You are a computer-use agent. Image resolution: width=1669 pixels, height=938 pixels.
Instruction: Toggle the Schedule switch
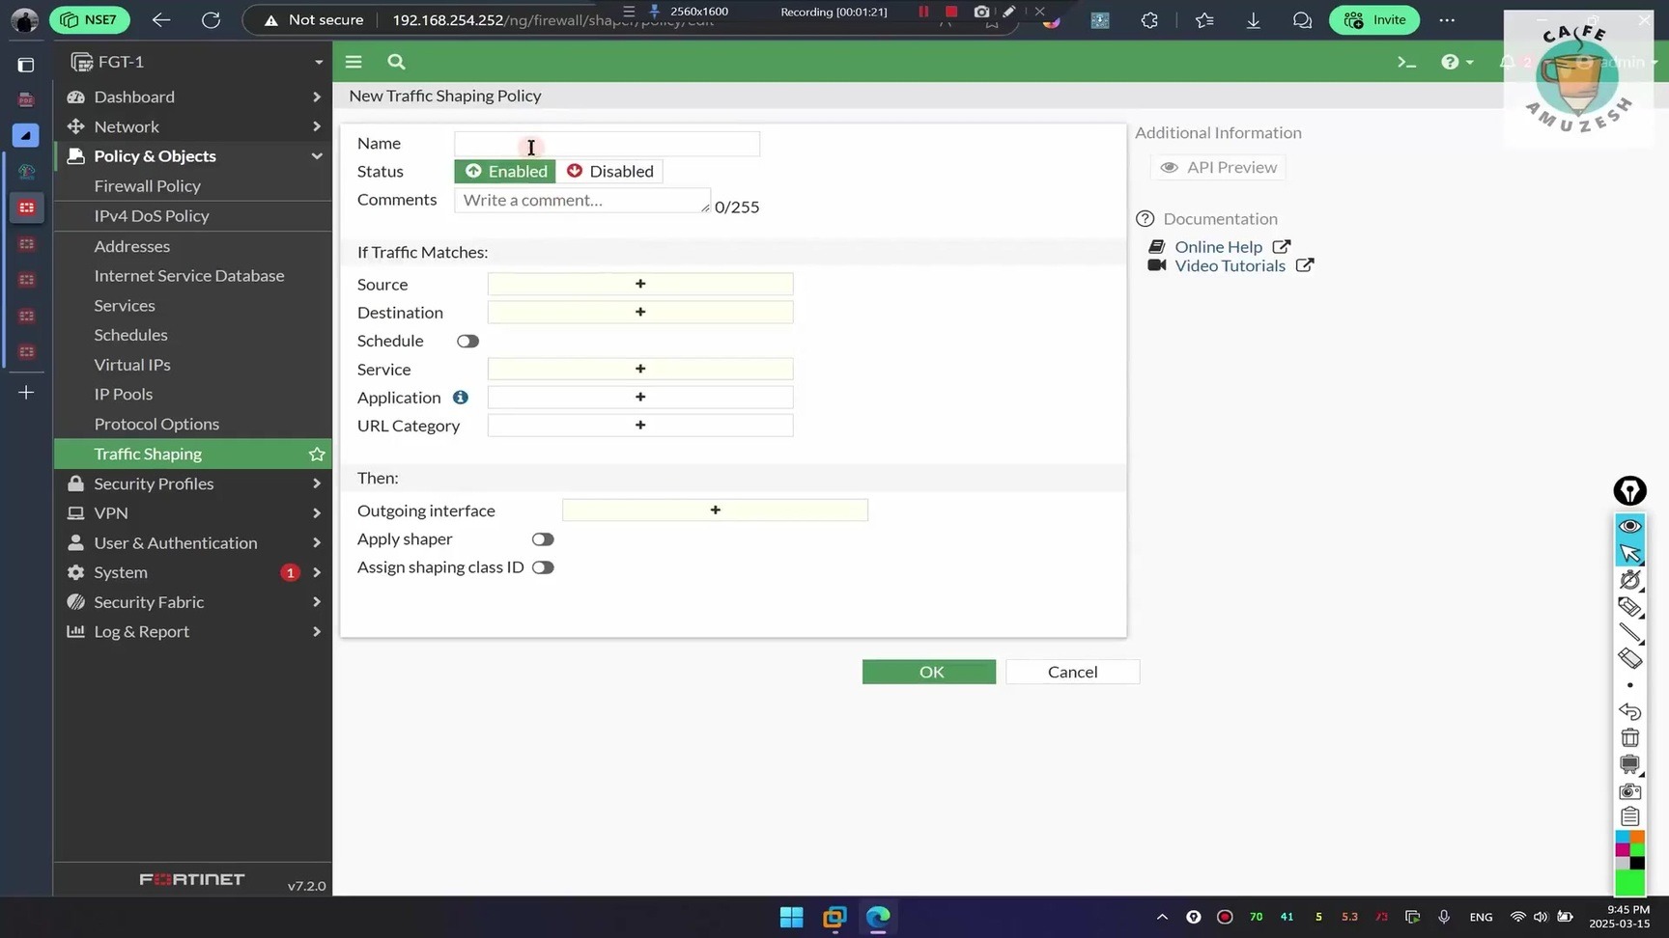(467, 341)
